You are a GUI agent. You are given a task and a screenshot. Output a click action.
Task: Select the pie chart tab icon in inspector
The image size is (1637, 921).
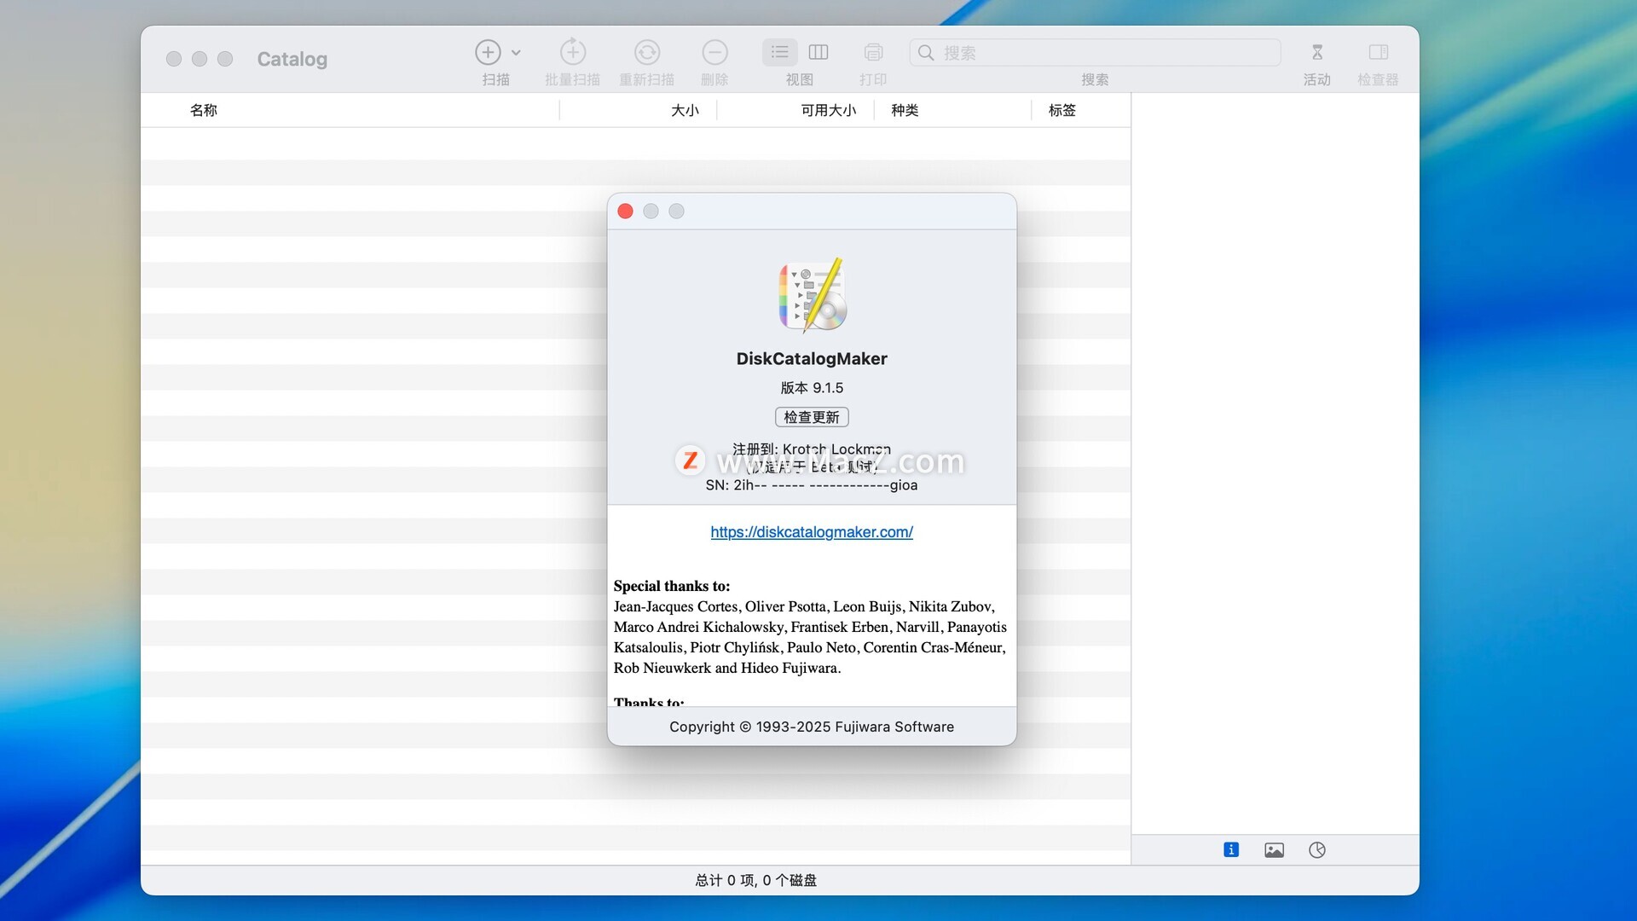coord(1317,849)
